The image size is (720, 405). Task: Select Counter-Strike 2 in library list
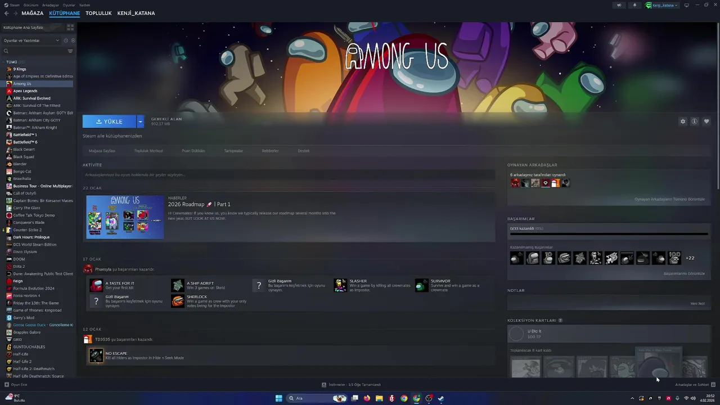click(x=28, y=229)
